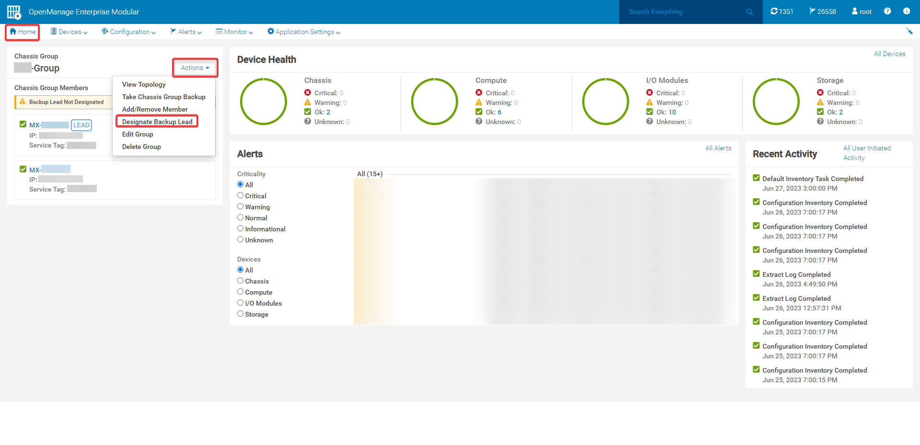Click the refresh jobs icon showing 1351
Viewport: 920px width, 445px height.
coord(775,11)
